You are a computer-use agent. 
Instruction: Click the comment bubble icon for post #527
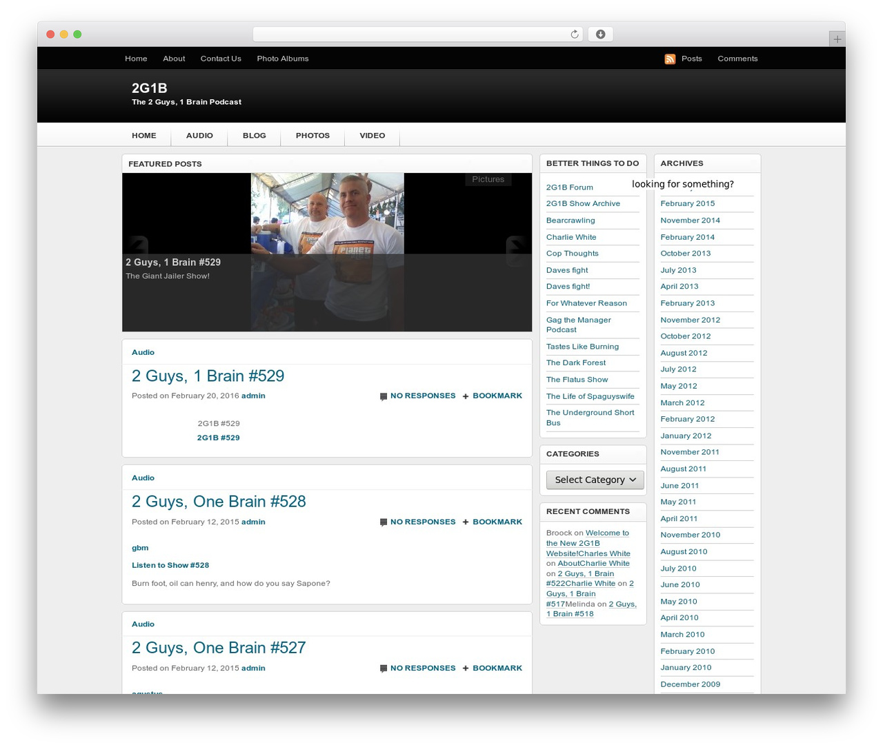tap(384, 668)
